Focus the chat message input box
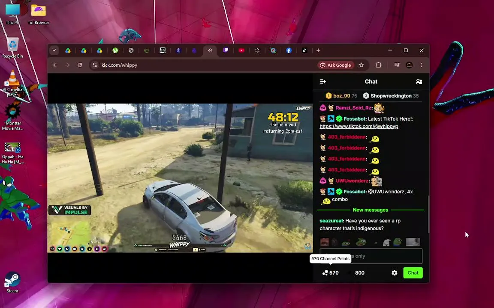494x308 pixels. tap(371, 256)
